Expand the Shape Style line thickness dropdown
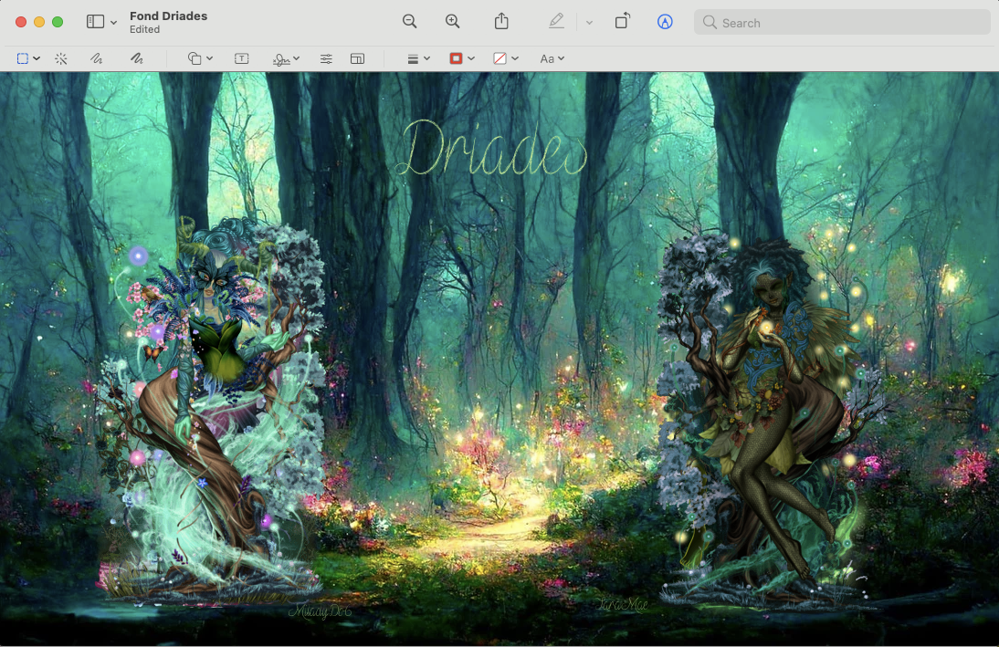999x647 pixels. tap(418, 58)
